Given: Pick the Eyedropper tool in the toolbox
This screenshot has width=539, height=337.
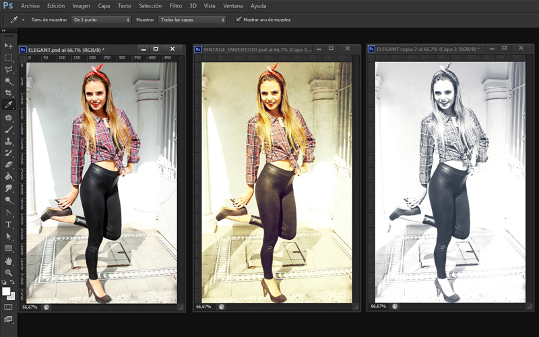Looking at the screenshot, I should click(9, 105).
